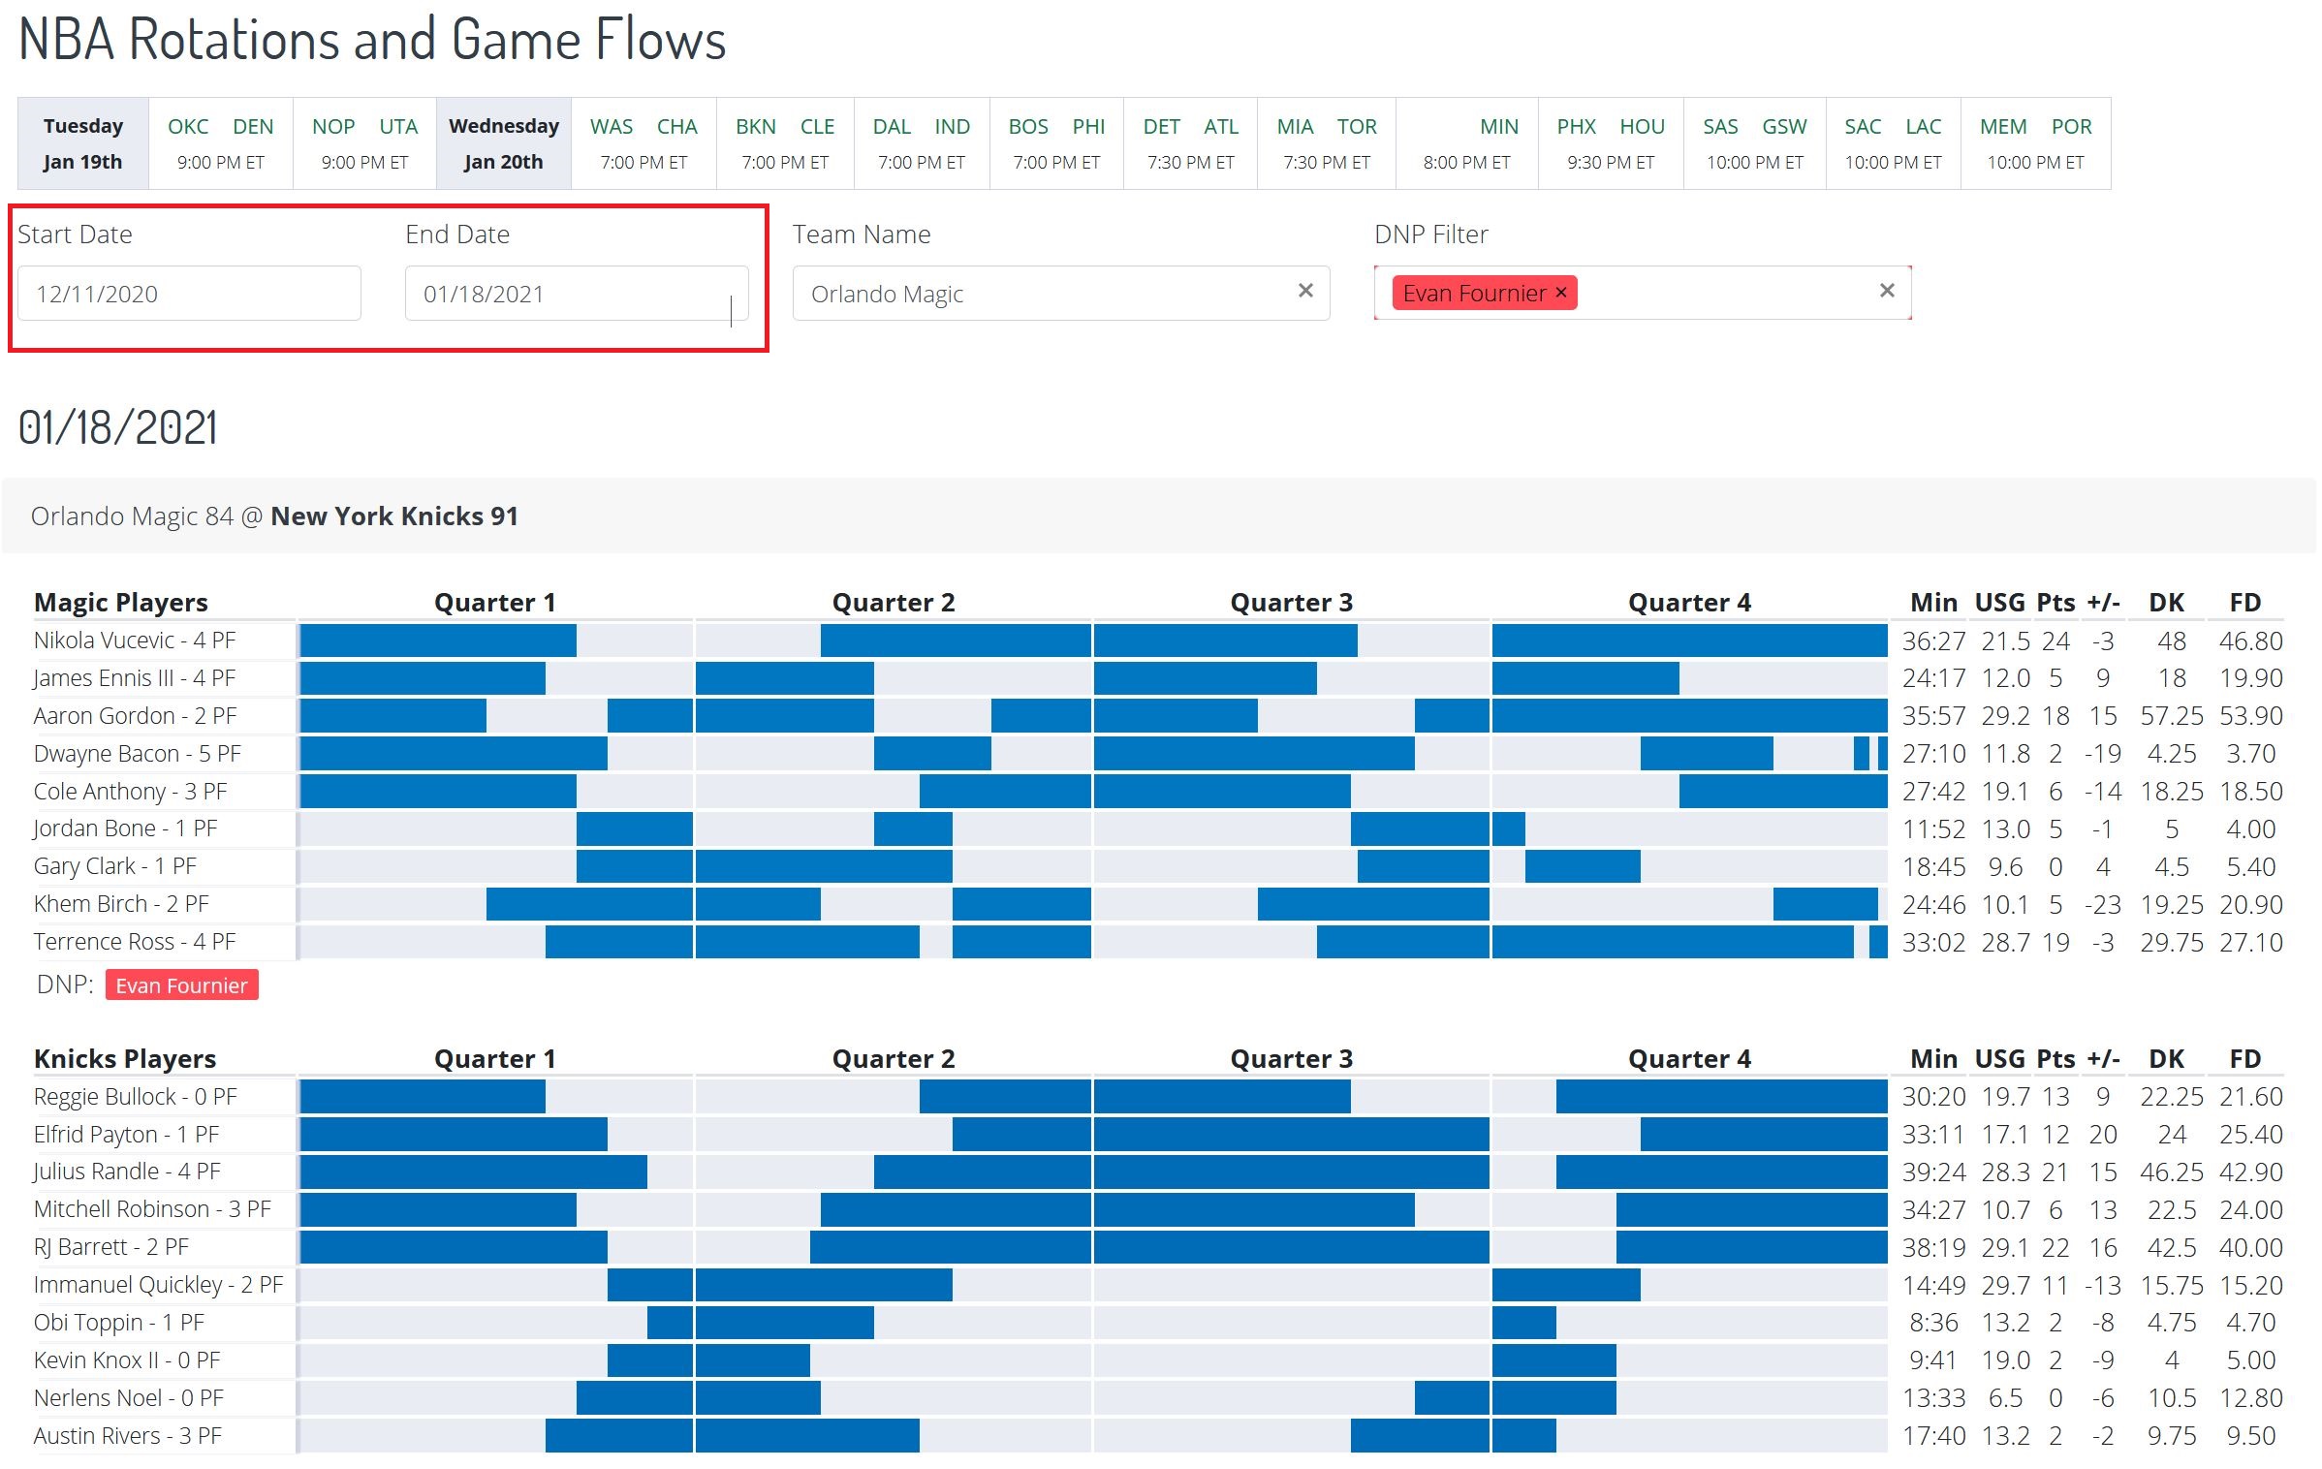This screenshot has width=2322, height=1469.
Task: Click Aaron Gordon's 57.25 DK value
Action: pyautogui.click(x=2171, y=716)
